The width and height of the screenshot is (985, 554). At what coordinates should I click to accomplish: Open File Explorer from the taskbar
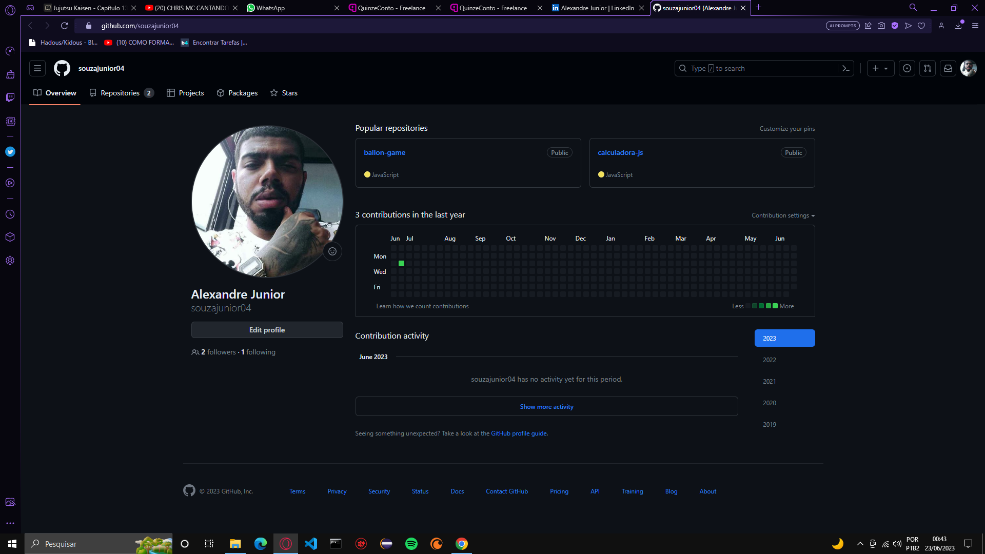pyautogui.click(x=235, y=544)
